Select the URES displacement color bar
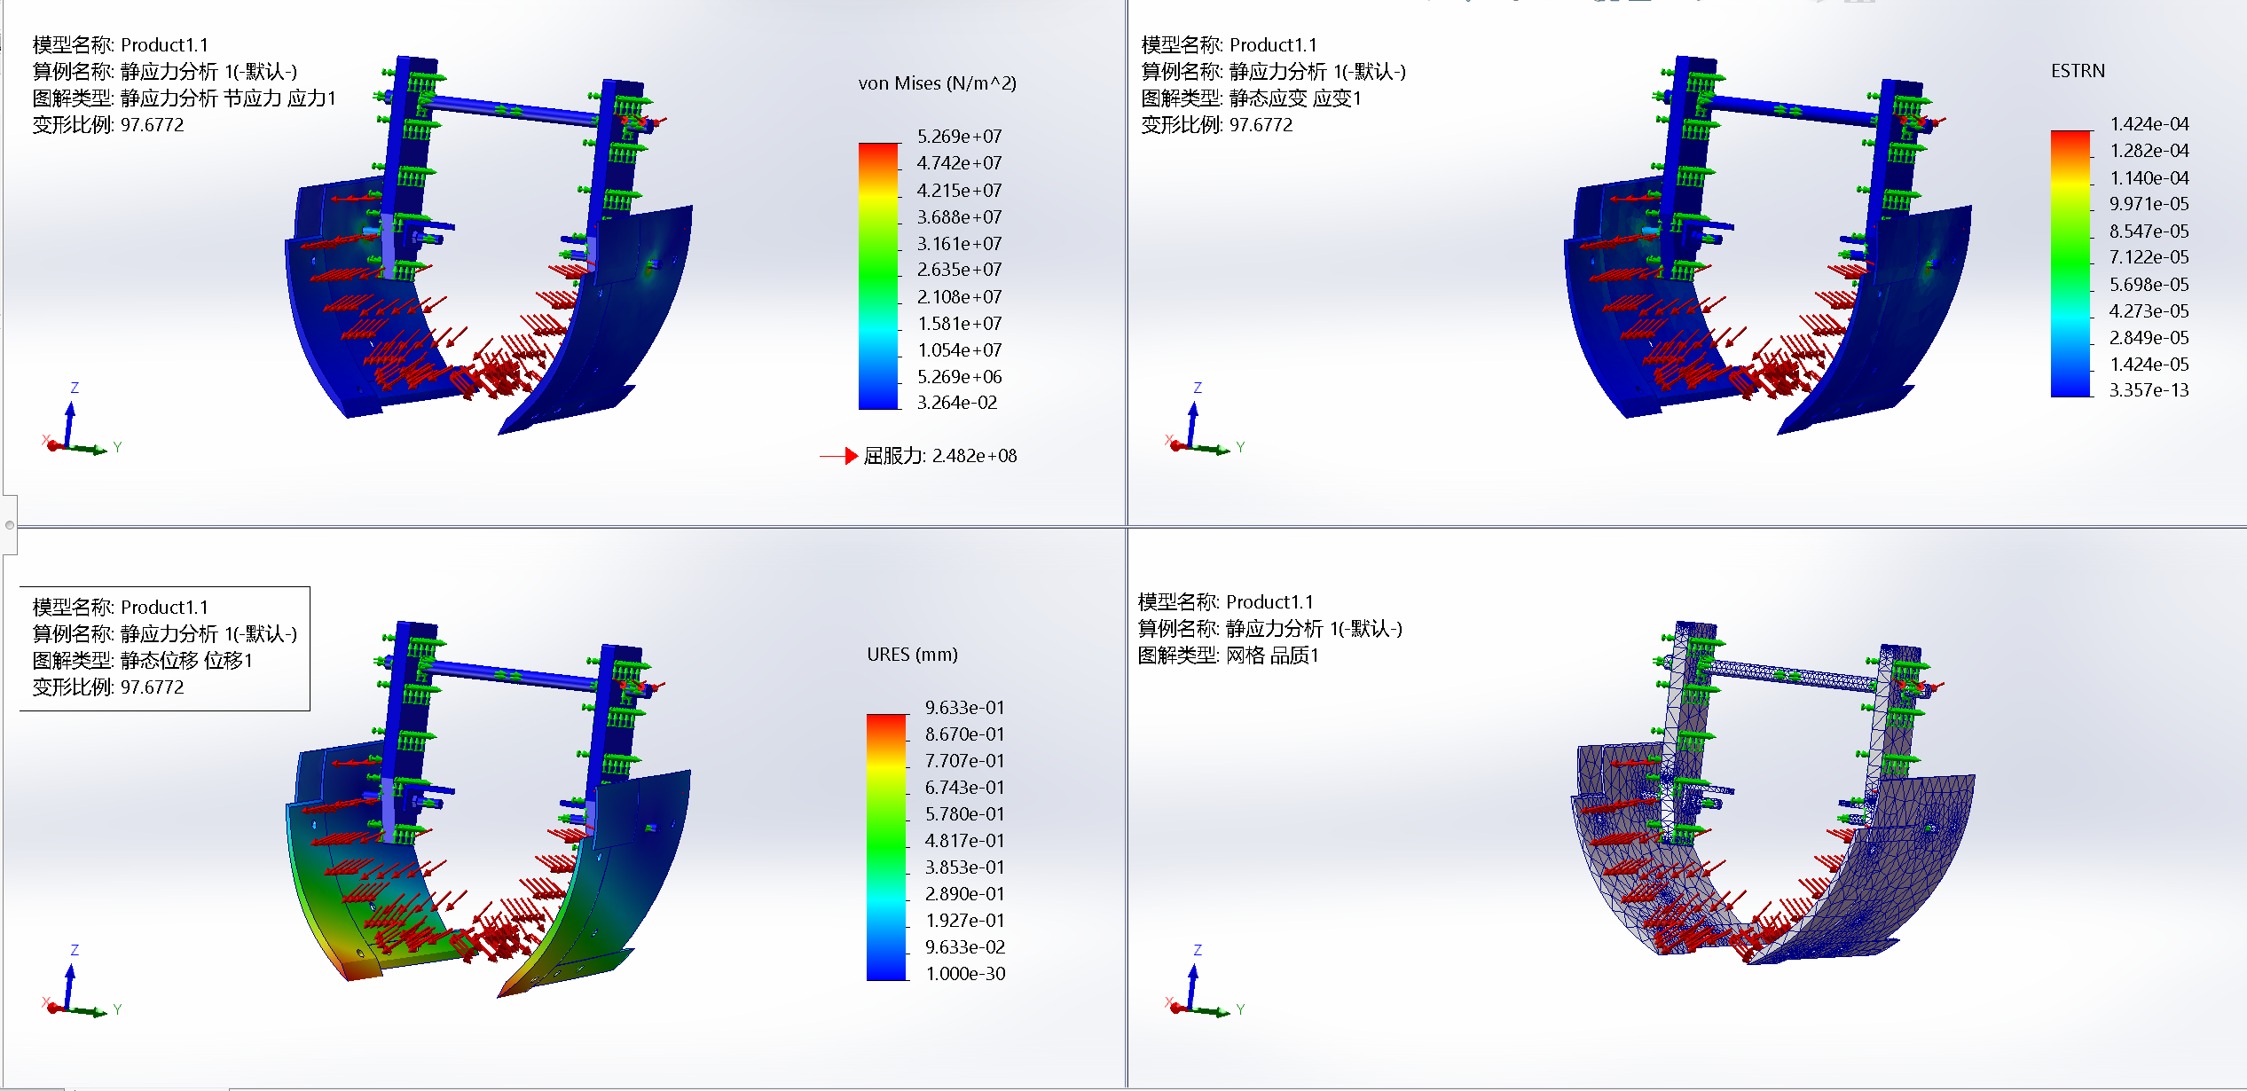This screenshot has height=1091, width=2247. pos(886,847)
